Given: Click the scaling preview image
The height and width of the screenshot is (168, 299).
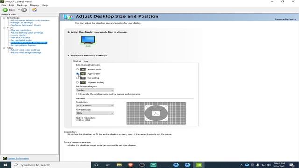Looking at the screenshot, I should coord(156,113).
